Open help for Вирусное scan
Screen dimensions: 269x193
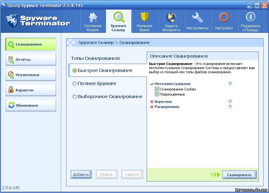[230, 101]
